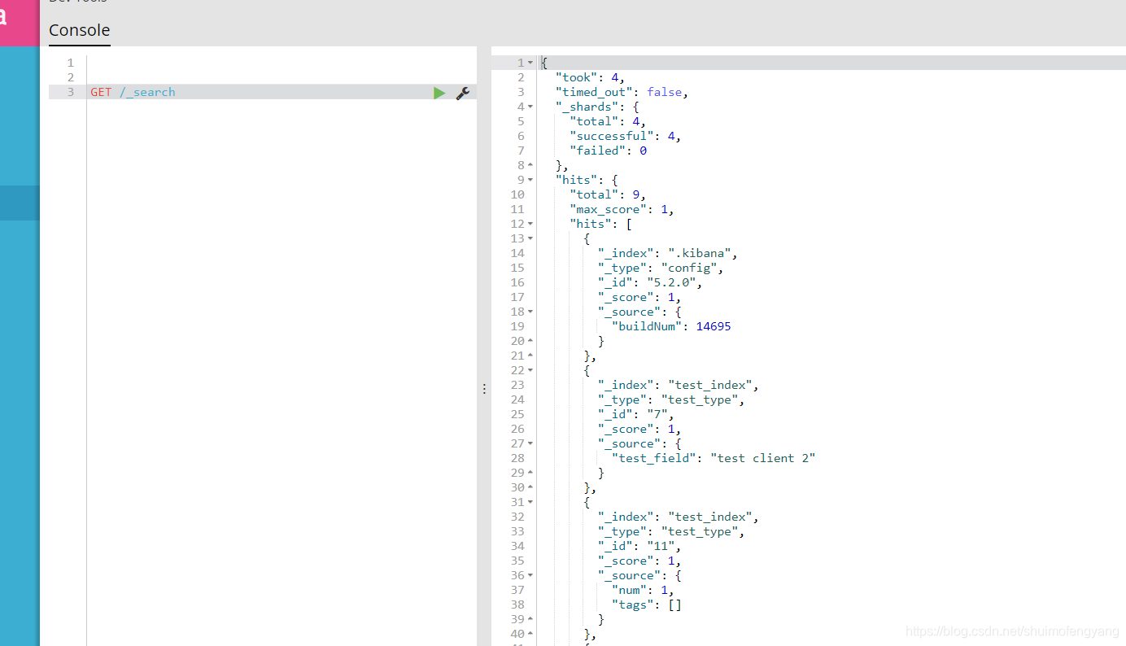
Task: Collapse the "hits" object on line 9
Action: click(x=530, y=180)
